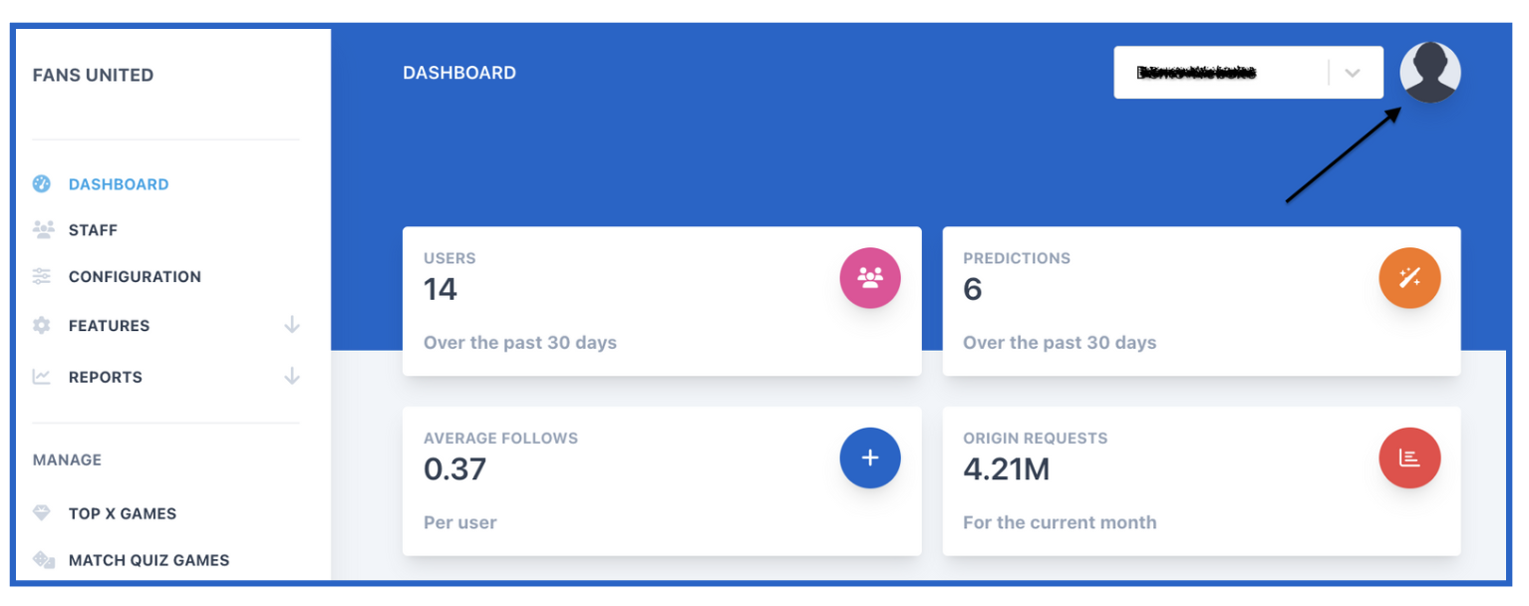Screen dimensions: 1529x606
Task: Click the Match Quiz Games dice icon
Action: click(43, 560)
